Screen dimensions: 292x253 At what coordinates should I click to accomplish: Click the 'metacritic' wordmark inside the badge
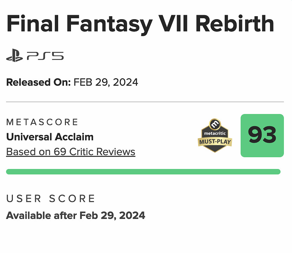(215, 134)
